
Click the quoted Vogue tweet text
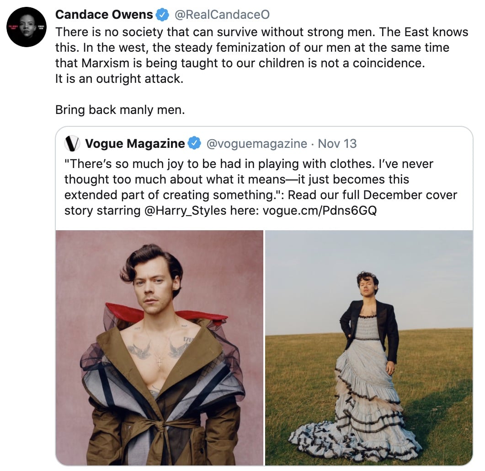click(x=261, y=187)
